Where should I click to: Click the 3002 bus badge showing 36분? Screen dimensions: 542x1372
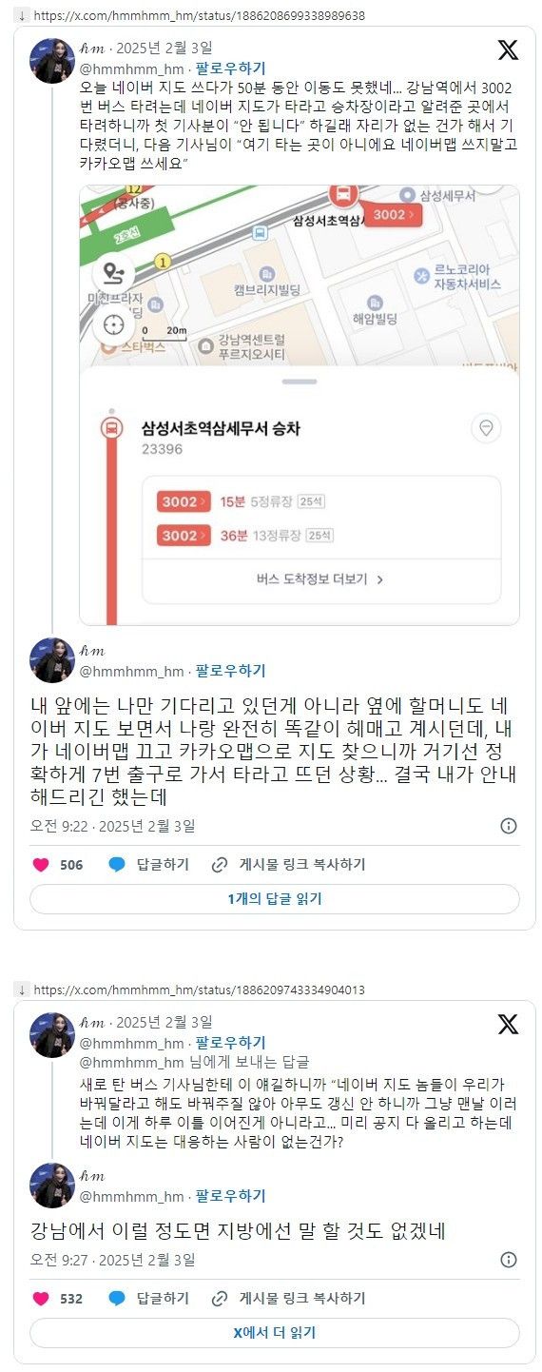coord(183,536)
